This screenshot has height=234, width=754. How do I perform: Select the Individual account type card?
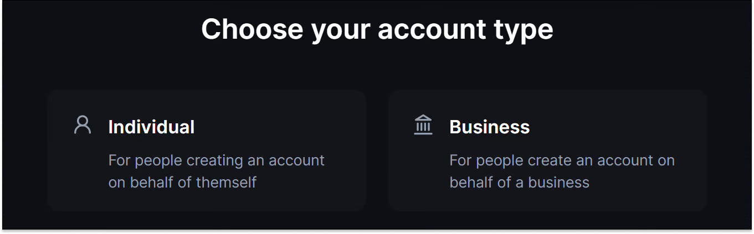coord(207,150)
